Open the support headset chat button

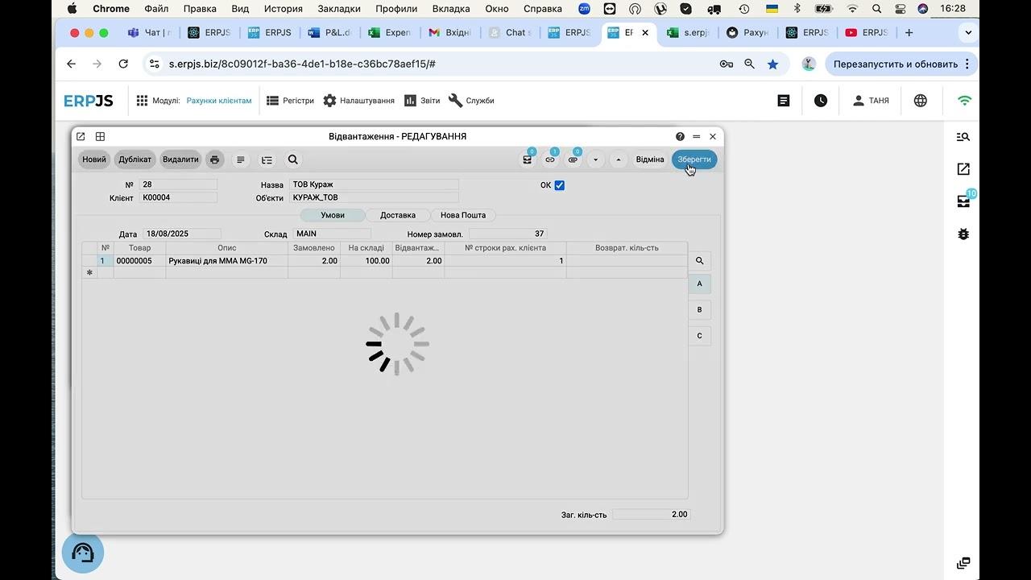(83, 553)
